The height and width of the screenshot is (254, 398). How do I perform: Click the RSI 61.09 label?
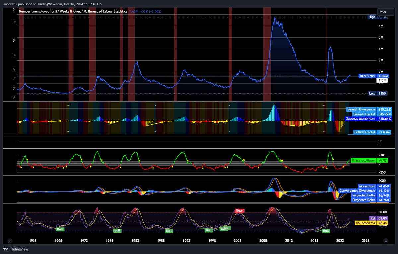(x=378, y=218)
